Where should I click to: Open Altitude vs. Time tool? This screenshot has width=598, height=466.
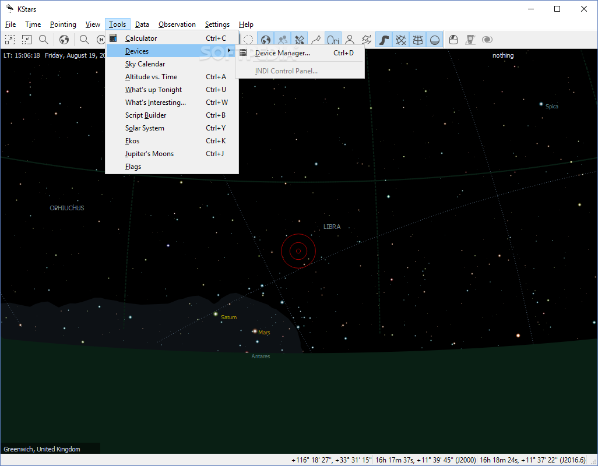(172, 76)
